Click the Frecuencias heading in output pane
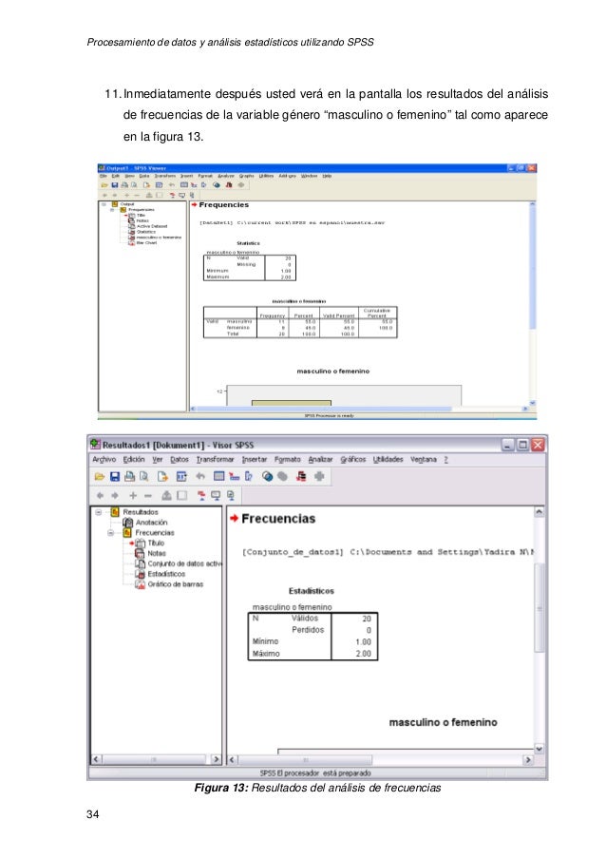The image size is (606, 858). 278,519
